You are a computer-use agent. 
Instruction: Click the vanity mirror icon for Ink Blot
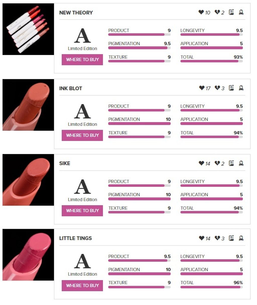click(241, 88)
